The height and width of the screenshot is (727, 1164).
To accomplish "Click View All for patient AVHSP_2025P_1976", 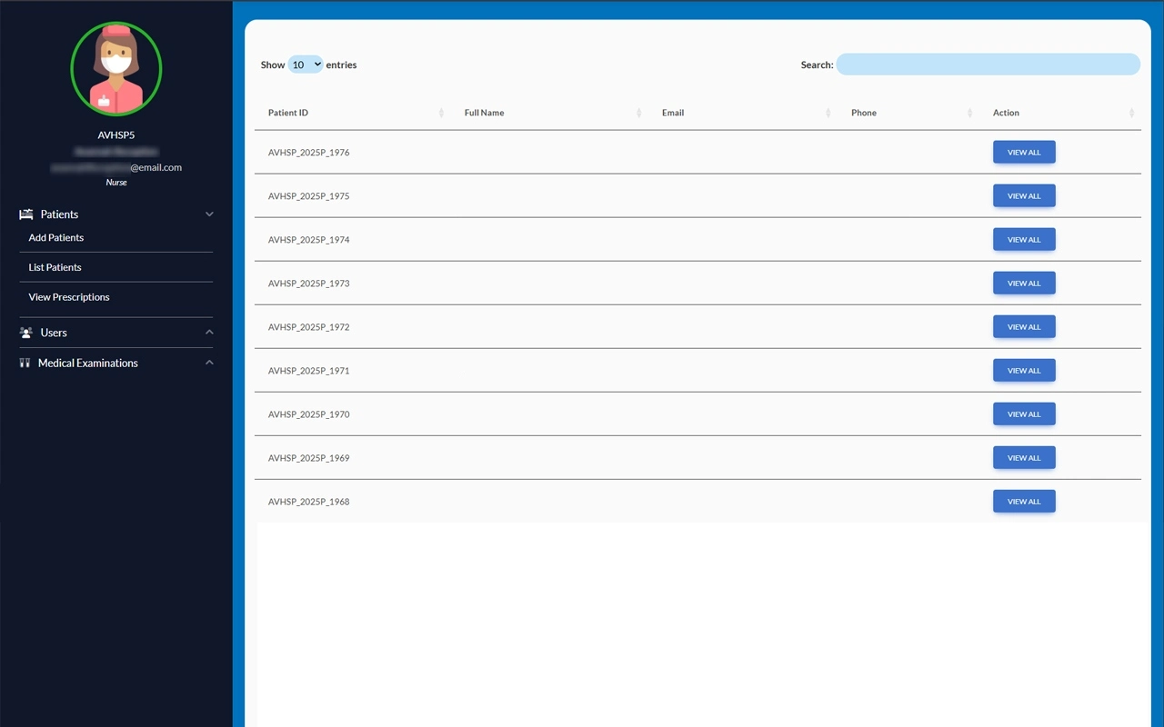I will (1024, 153).
